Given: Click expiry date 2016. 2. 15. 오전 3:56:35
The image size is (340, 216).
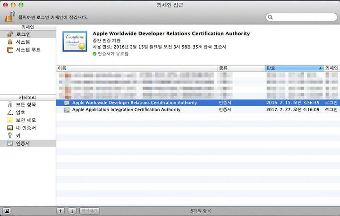Looking at the screenshot, I should (x=293, y=103).
